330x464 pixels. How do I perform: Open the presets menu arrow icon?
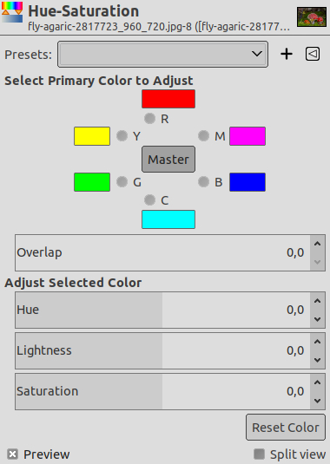click(313, 54)
